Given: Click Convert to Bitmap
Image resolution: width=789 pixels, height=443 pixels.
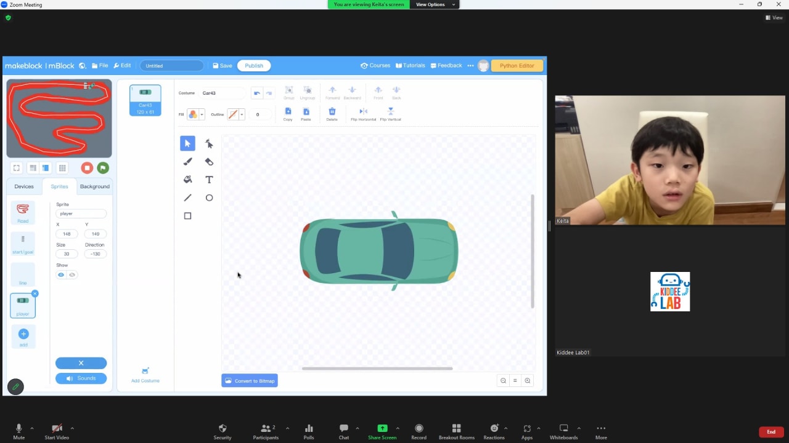Looking at the screenshot, I should click(250, 381).
